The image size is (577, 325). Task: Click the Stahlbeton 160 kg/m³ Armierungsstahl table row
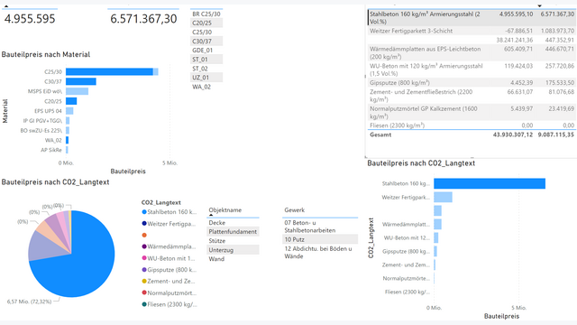[472, 18]
